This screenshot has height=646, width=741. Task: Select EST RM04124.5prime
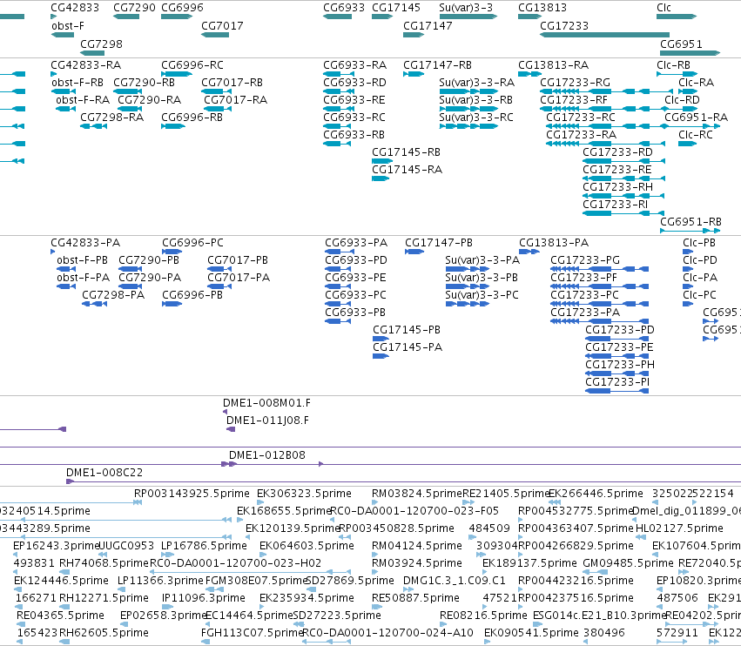417,546
